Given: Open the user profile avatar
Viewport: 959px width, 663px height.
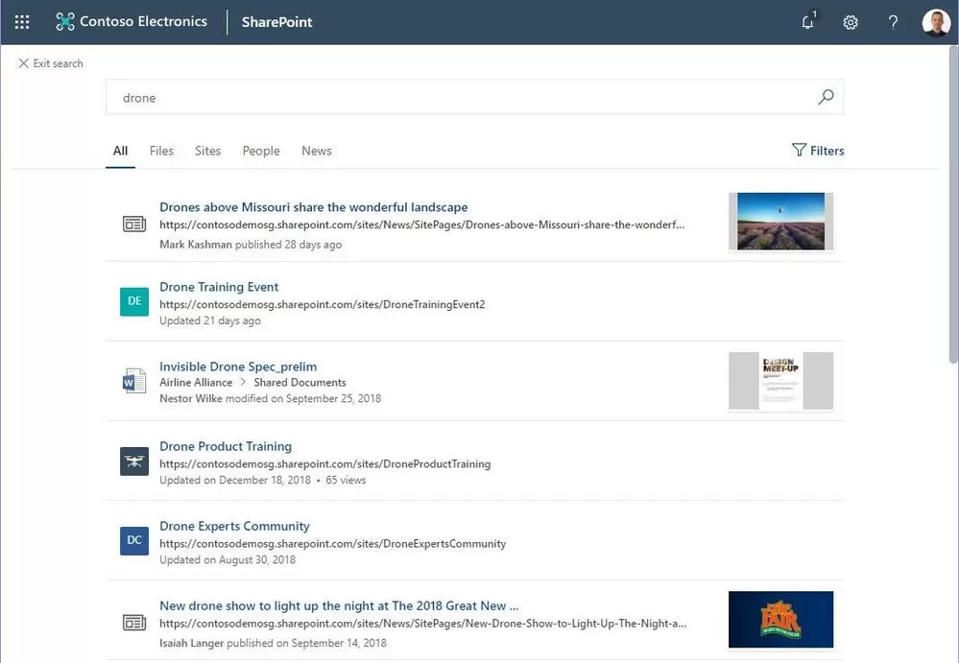Looking at the screenshot, I should (936, 22).
